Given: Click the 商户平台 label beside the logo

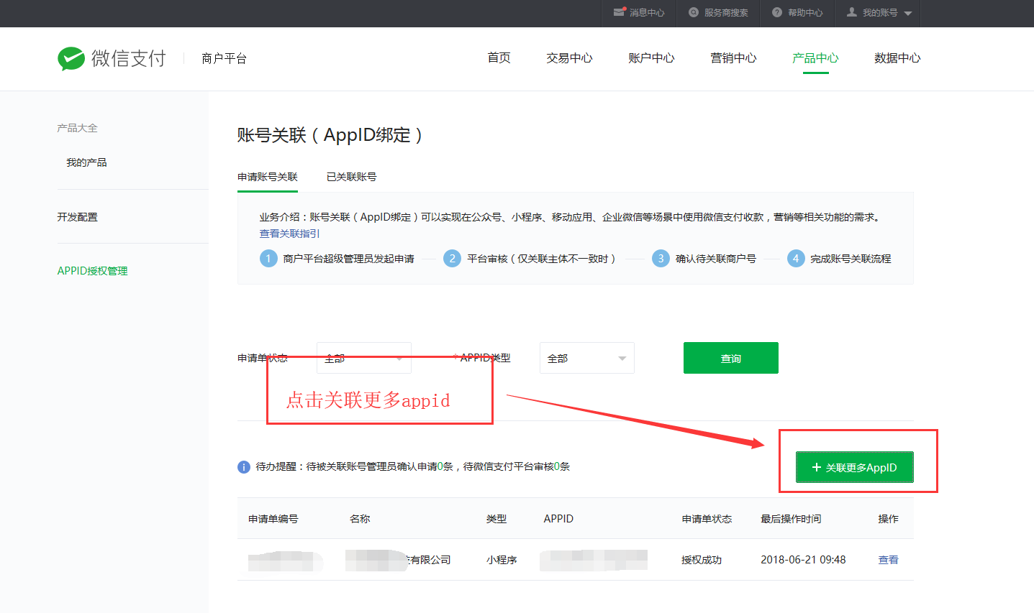Looking at the screenshot, I should [x=225, y=58].
